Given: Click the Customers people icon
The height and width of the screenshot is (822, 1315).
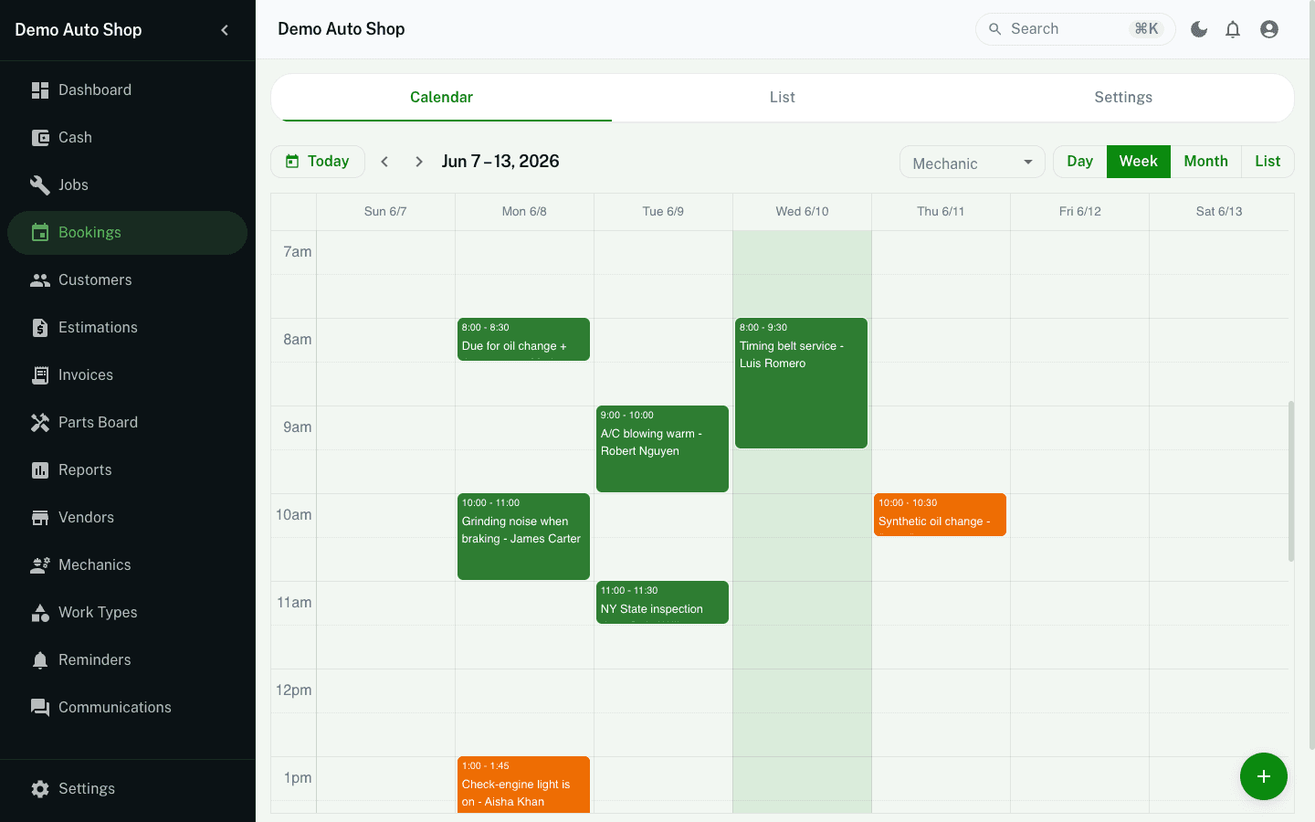Looking at the screenshot, I should pyautogui.click(x=40, y=279).
